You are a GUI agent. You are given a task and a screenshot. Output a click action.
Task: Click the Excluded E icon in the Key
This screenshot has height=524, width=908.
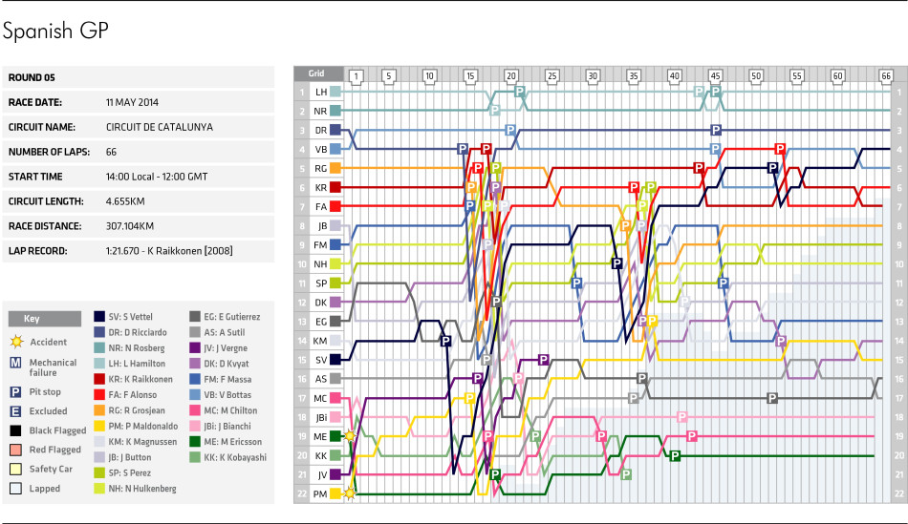(x=15, y=411)
